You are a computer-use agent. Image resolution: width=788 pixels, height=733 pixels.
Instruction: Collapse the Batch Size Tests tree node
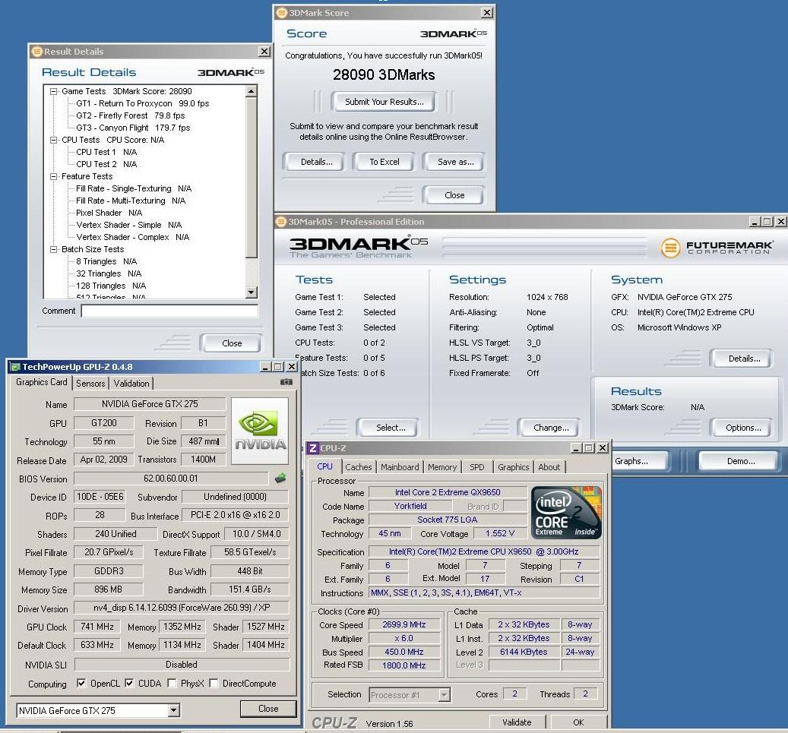tap(53, 250)
